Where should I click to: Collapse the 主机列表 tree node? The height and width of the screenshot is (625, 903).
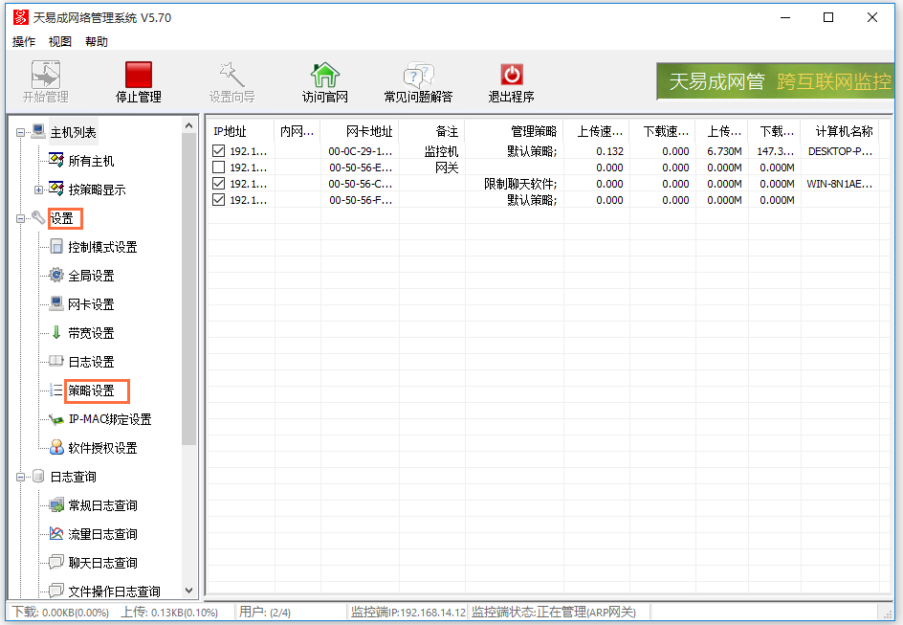point(20,132)
